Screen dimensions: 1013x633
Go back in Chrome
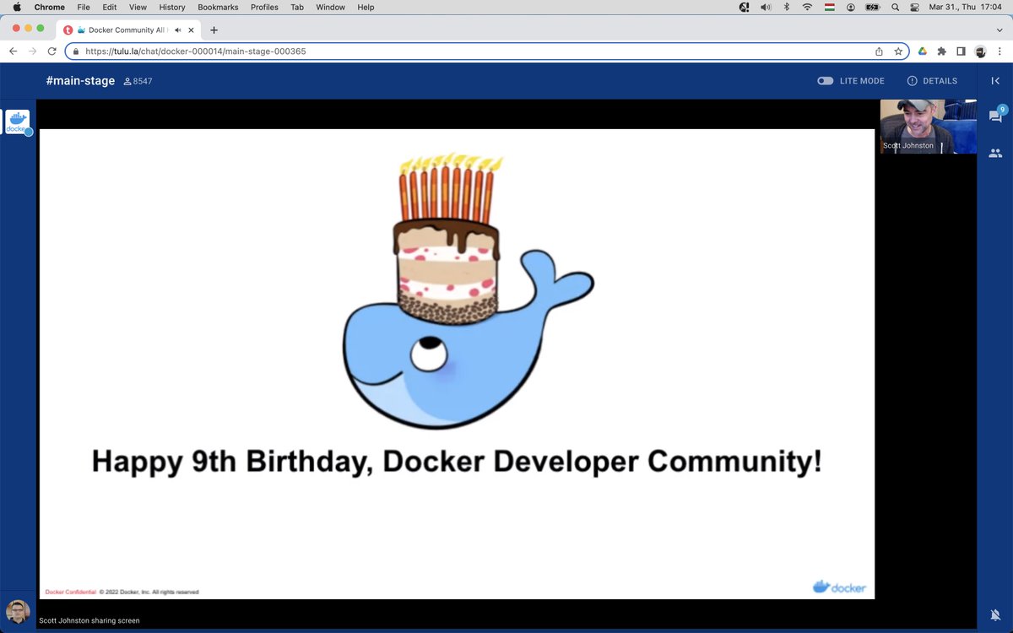click(x=13, y=51)
